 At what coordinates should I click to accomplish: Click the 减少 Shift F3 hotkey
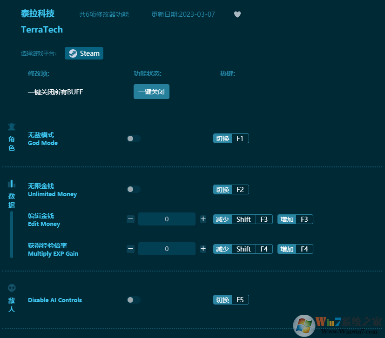click(x=243, y=219)
